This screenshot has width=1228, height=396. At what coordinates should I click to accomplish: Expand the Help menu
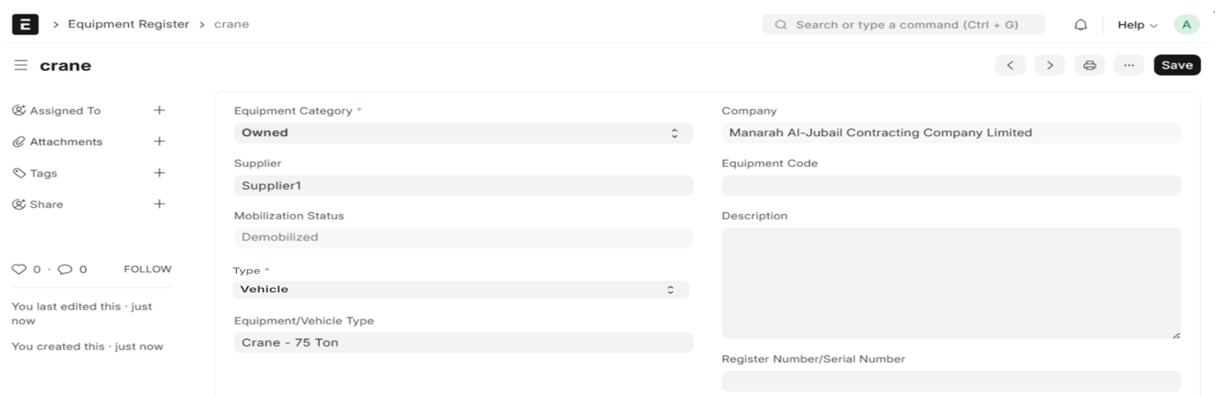pos(1136,25)
